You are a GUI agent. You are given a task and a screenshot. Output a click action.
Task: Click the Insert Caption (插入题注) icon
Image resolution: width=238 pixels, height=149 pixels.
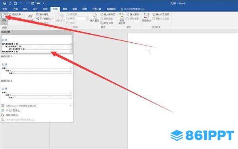[95, 17]
